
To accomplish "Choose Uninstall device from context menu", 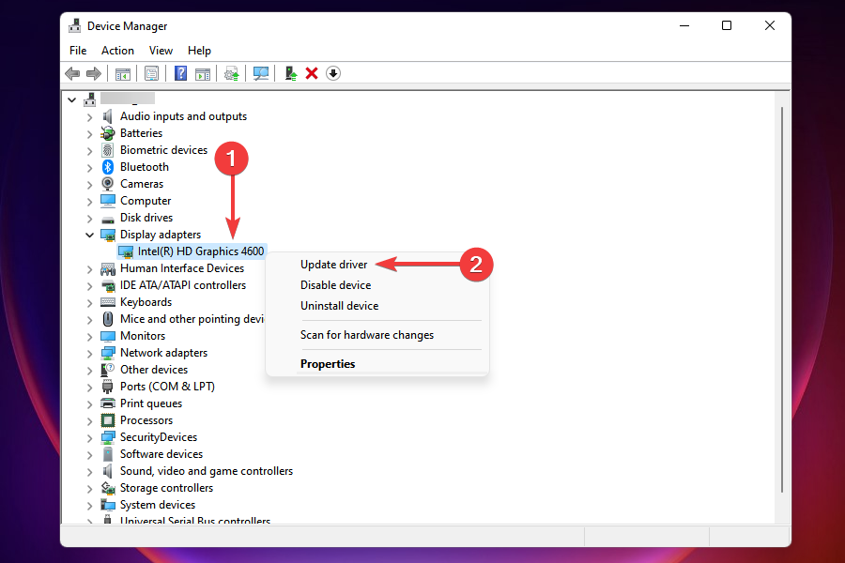I will [x=340, y=306].
